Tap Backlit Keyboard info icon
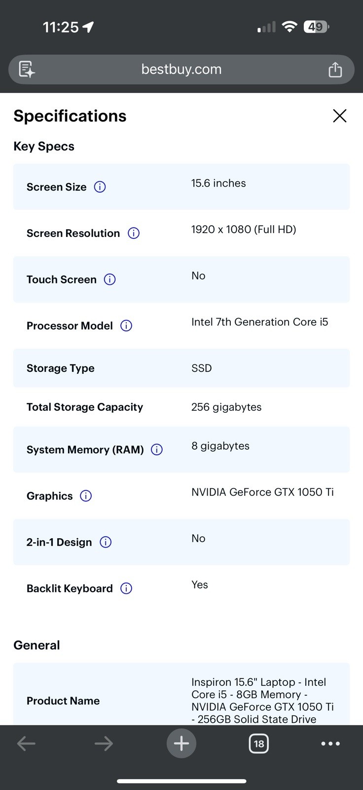 coord(126,589)
